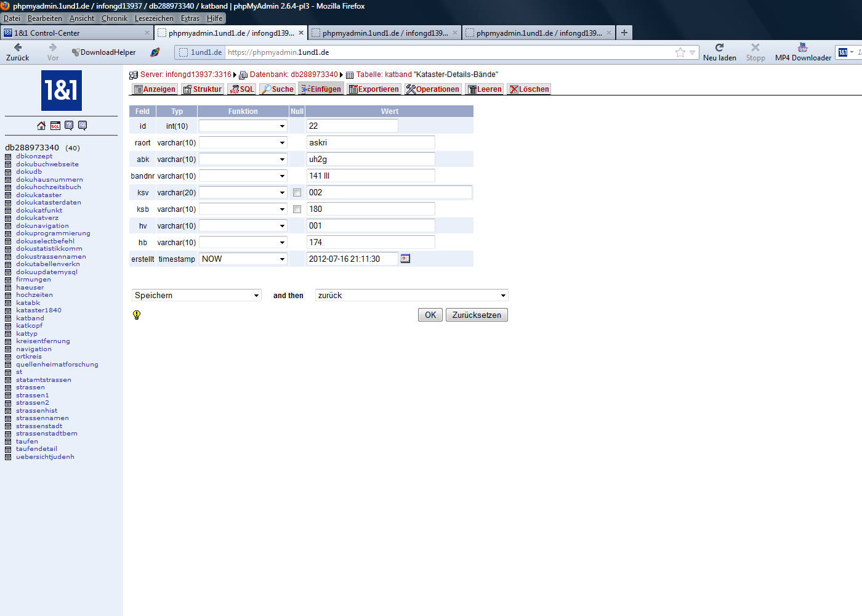Click the Exportieren tab
The image size is (862, 616).
(374, 89)
